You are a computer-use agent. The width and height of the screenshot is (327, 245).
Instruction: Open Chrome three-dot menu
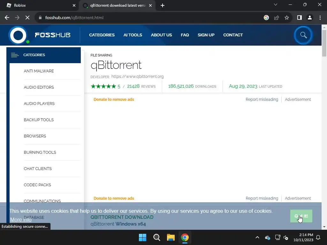[x=320, y=18]
